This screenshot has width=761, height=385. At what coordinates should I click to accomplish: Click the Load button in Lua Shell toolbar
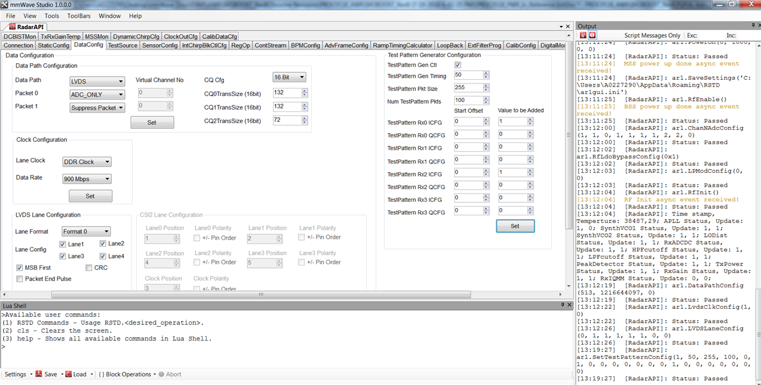[x=75, y=374]
